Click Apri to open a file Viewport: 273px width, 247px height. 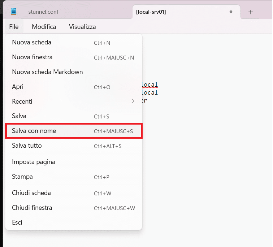click(18, 87)
